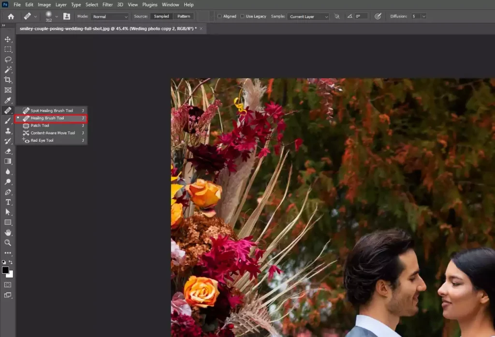
Task: Open the Filter menu
Action: point(107,4)
